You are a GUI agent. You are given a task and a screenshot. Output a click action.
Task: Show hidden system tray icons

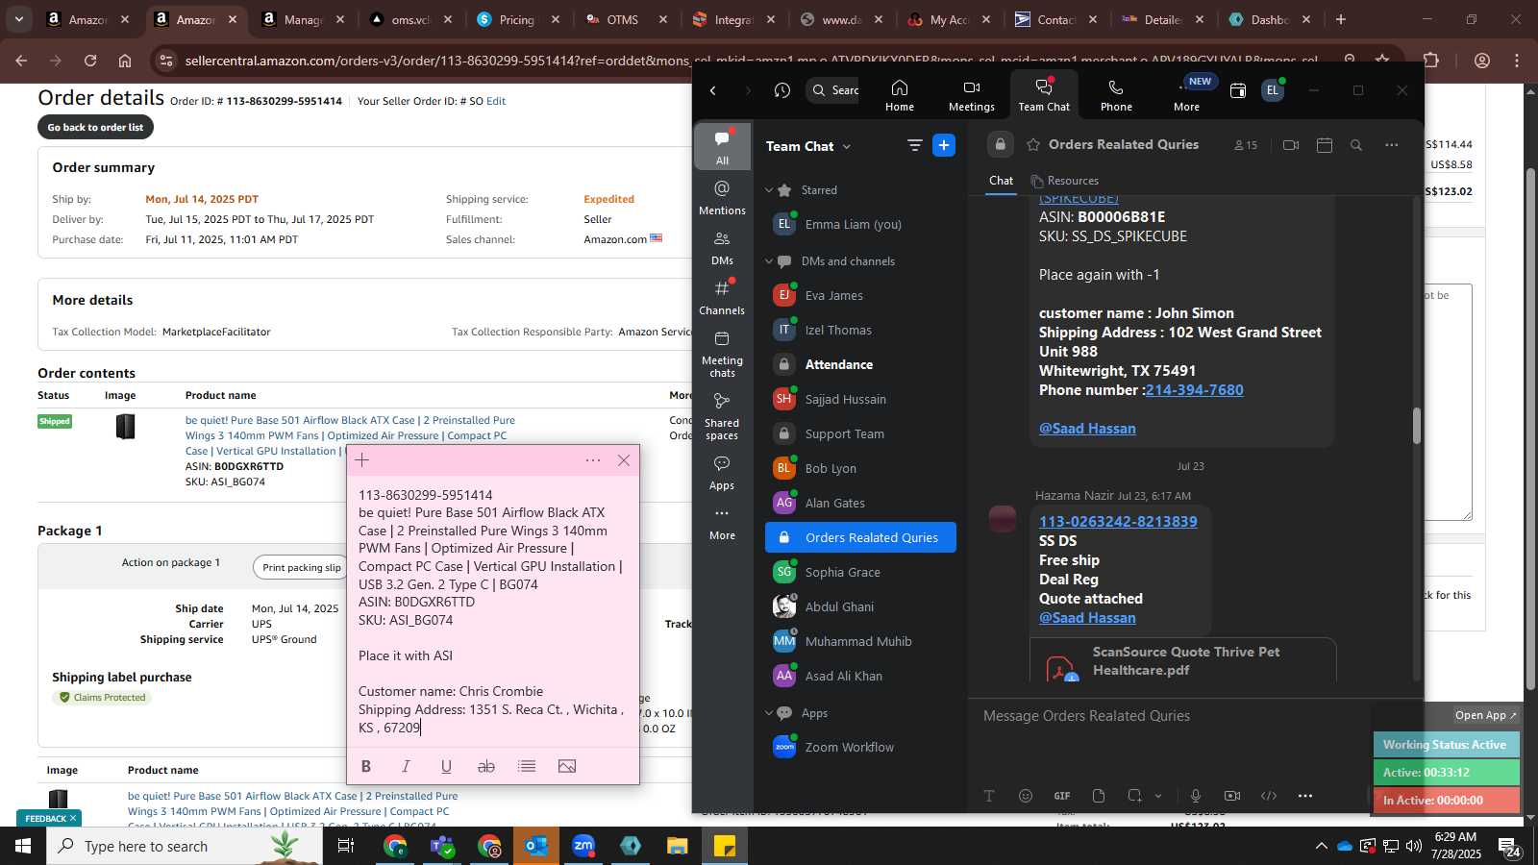[x=1321, y=846]
